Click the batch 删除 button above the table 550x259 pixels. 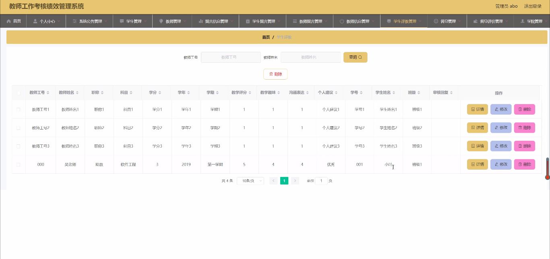pos(275,74)
